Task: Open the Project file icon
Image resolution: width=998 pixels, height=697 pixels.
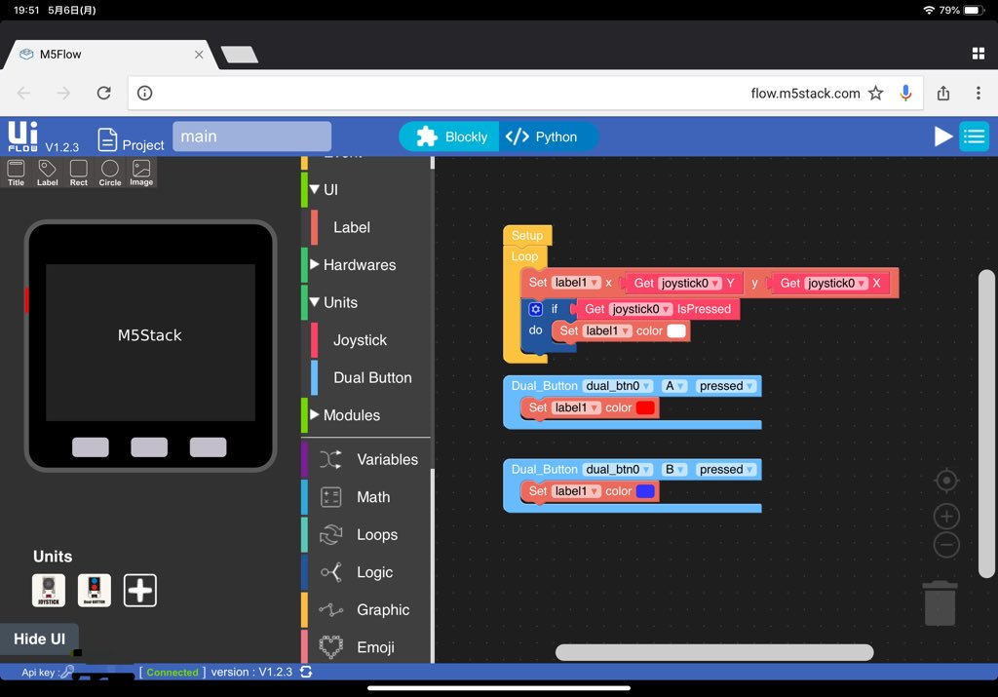Action: click(x=107, y=138)
